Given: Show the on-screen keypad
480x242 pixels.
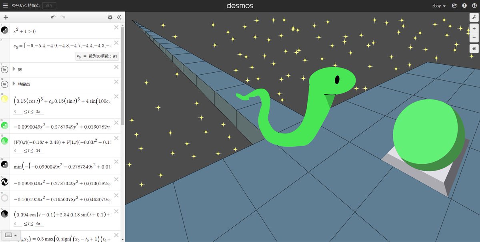Looking at the screenshot, I should (x=8, y=235).
